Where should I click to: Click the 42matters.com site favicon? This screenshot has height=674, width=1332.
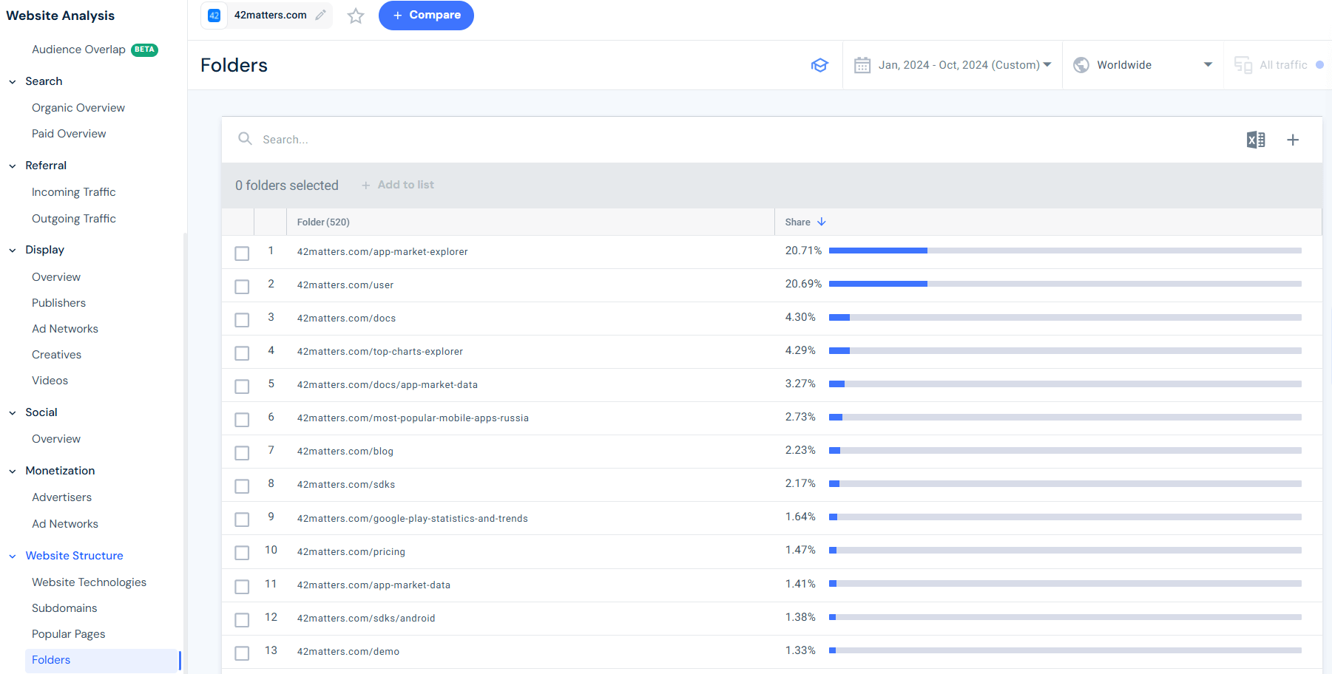(214, 15)
